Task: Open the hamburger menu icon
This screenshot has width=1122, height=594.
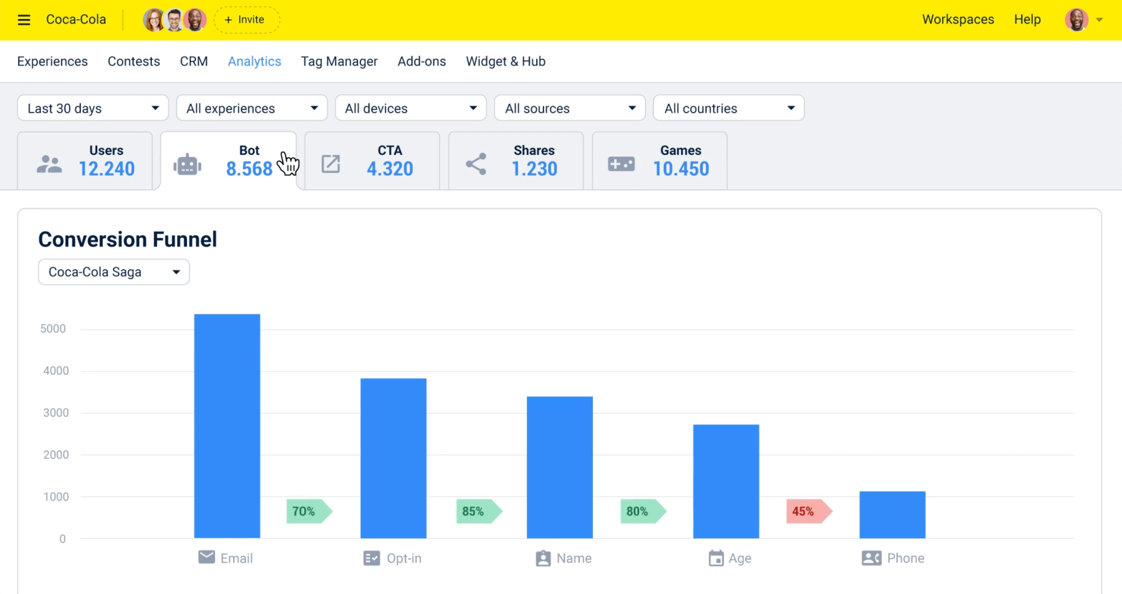Action: point(24,20)
